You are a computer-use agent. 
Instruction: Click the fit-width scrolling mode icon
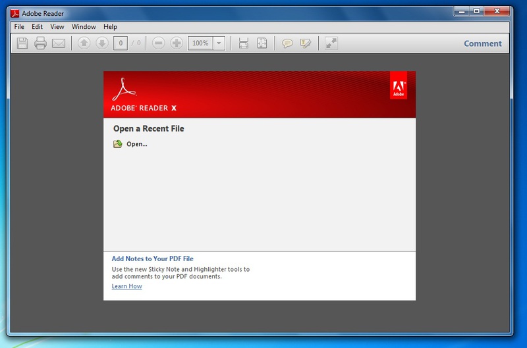pos(244,43)
